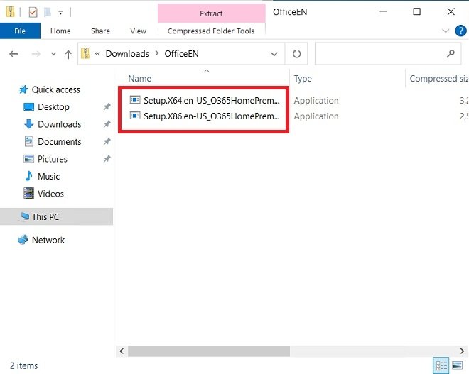
Task: Open the address bar history dropdown
Action: (274, 54)
